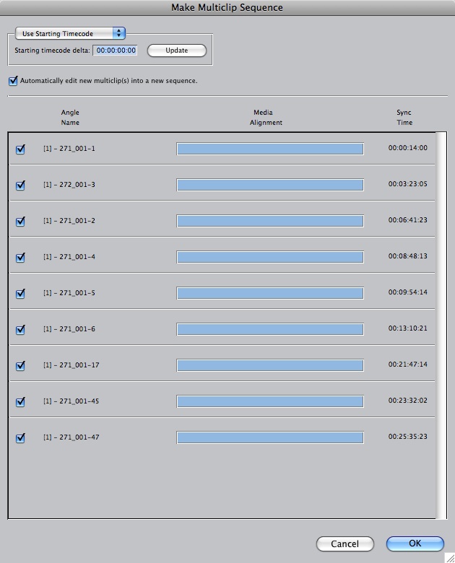The height and width of the screenshot is (563, 455).
Task: Click the window resize grip corner
Action: pos(450,558)
